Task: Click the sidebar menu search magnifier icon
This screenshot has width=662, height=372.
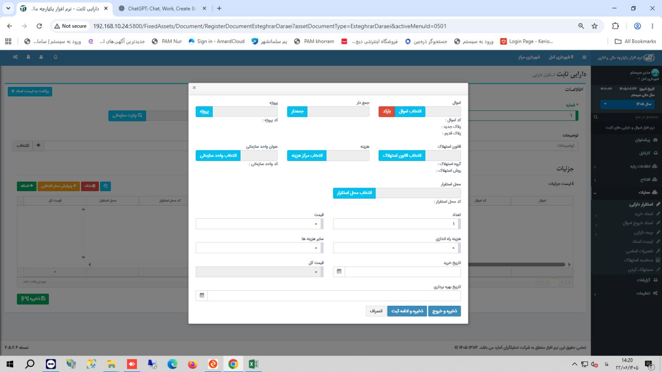Action: tap(595, 117)
